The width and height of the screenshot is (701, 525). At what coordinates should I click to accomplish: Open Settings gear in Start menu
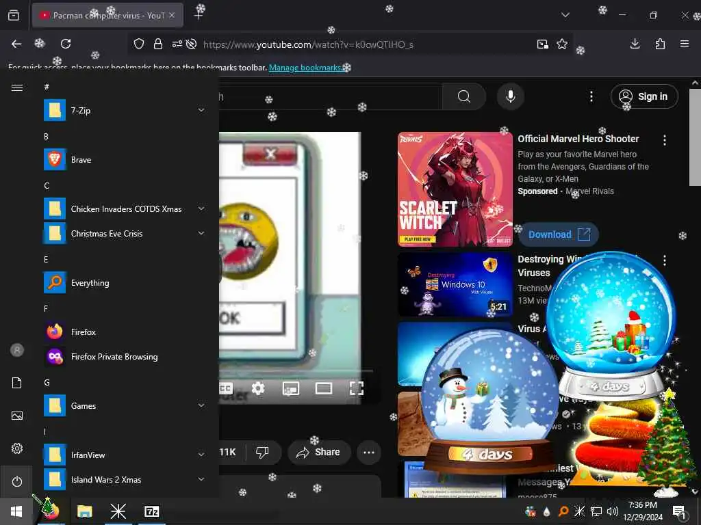17,448
